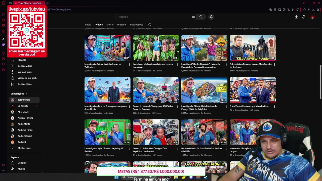Open the on-screen keyboard icon in search box
The image size is (322, 181).
(193, 17)
